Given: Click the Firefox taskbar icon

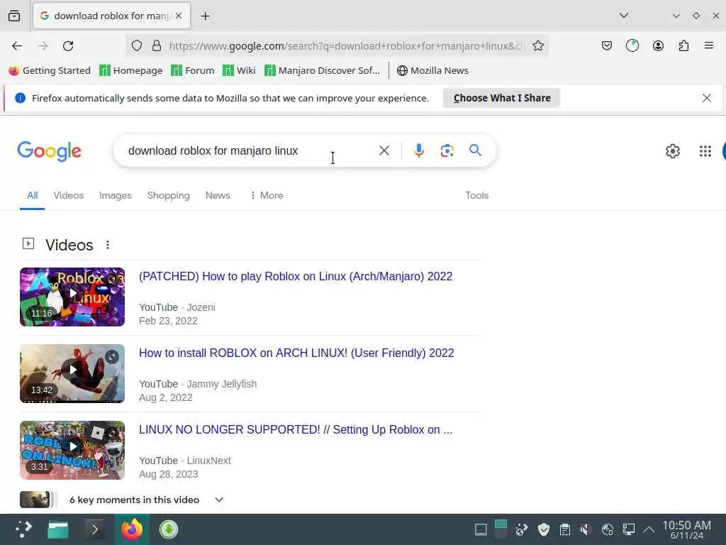Looking at the screenshot, I should [x=132, y=529].
